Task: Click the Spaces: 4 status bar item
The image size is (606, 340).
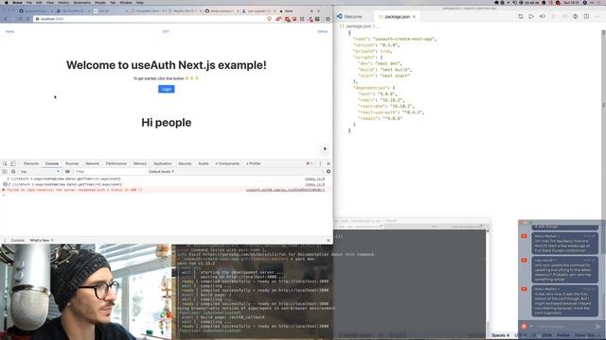Action: tap(500, 335)
